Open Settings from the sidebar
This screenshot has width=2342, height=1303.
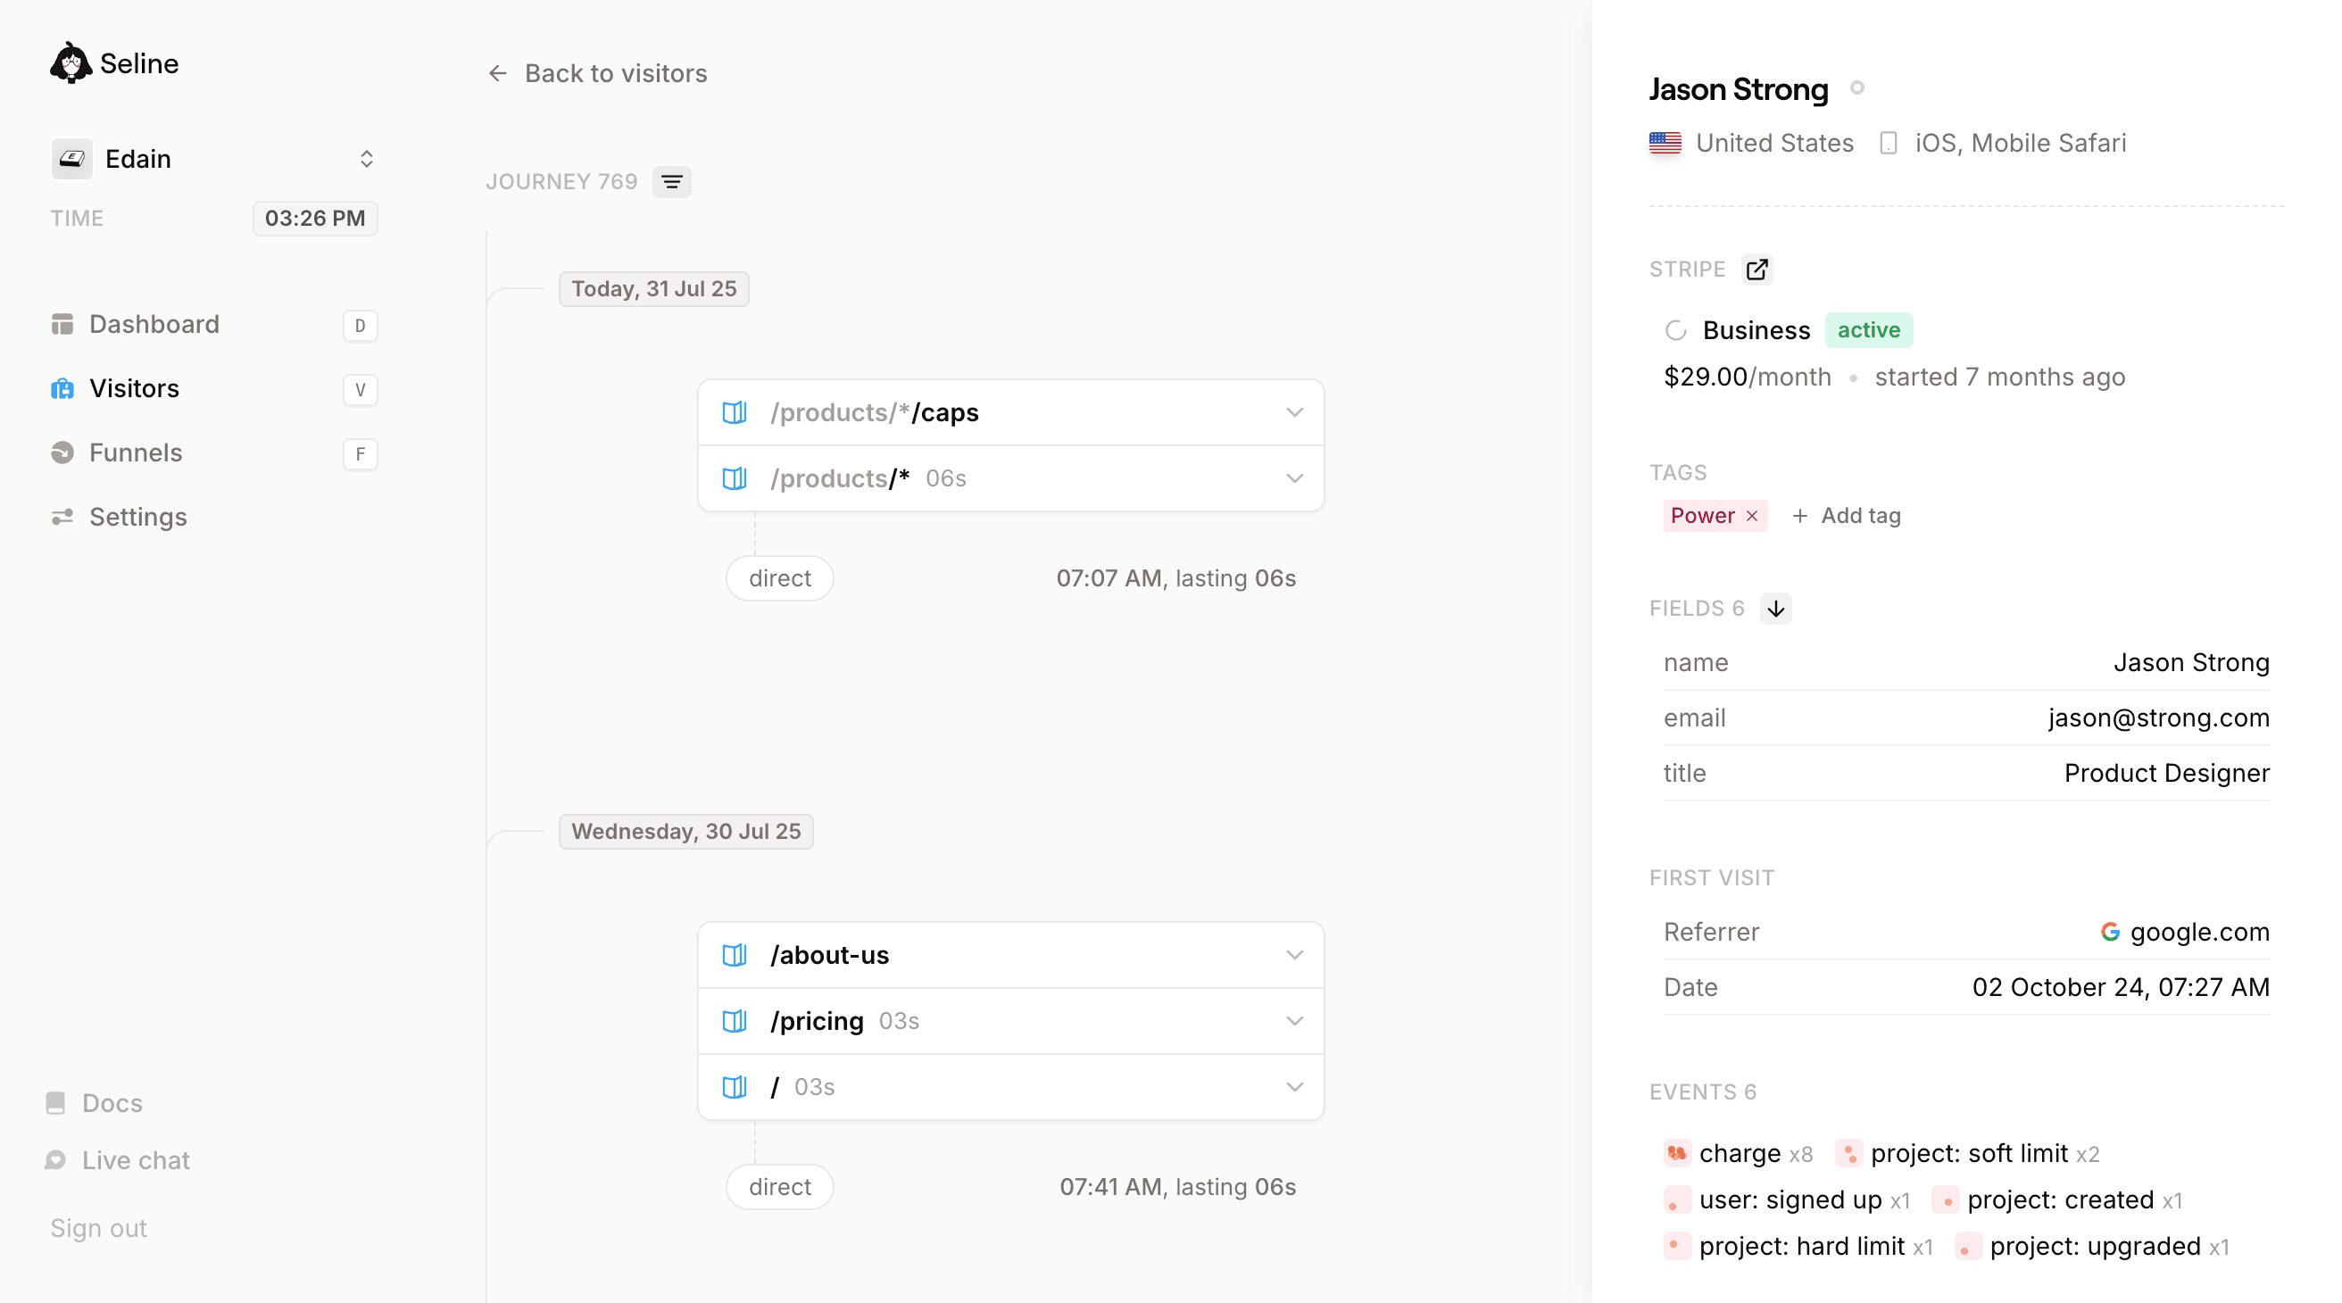(x=138, y=517)
